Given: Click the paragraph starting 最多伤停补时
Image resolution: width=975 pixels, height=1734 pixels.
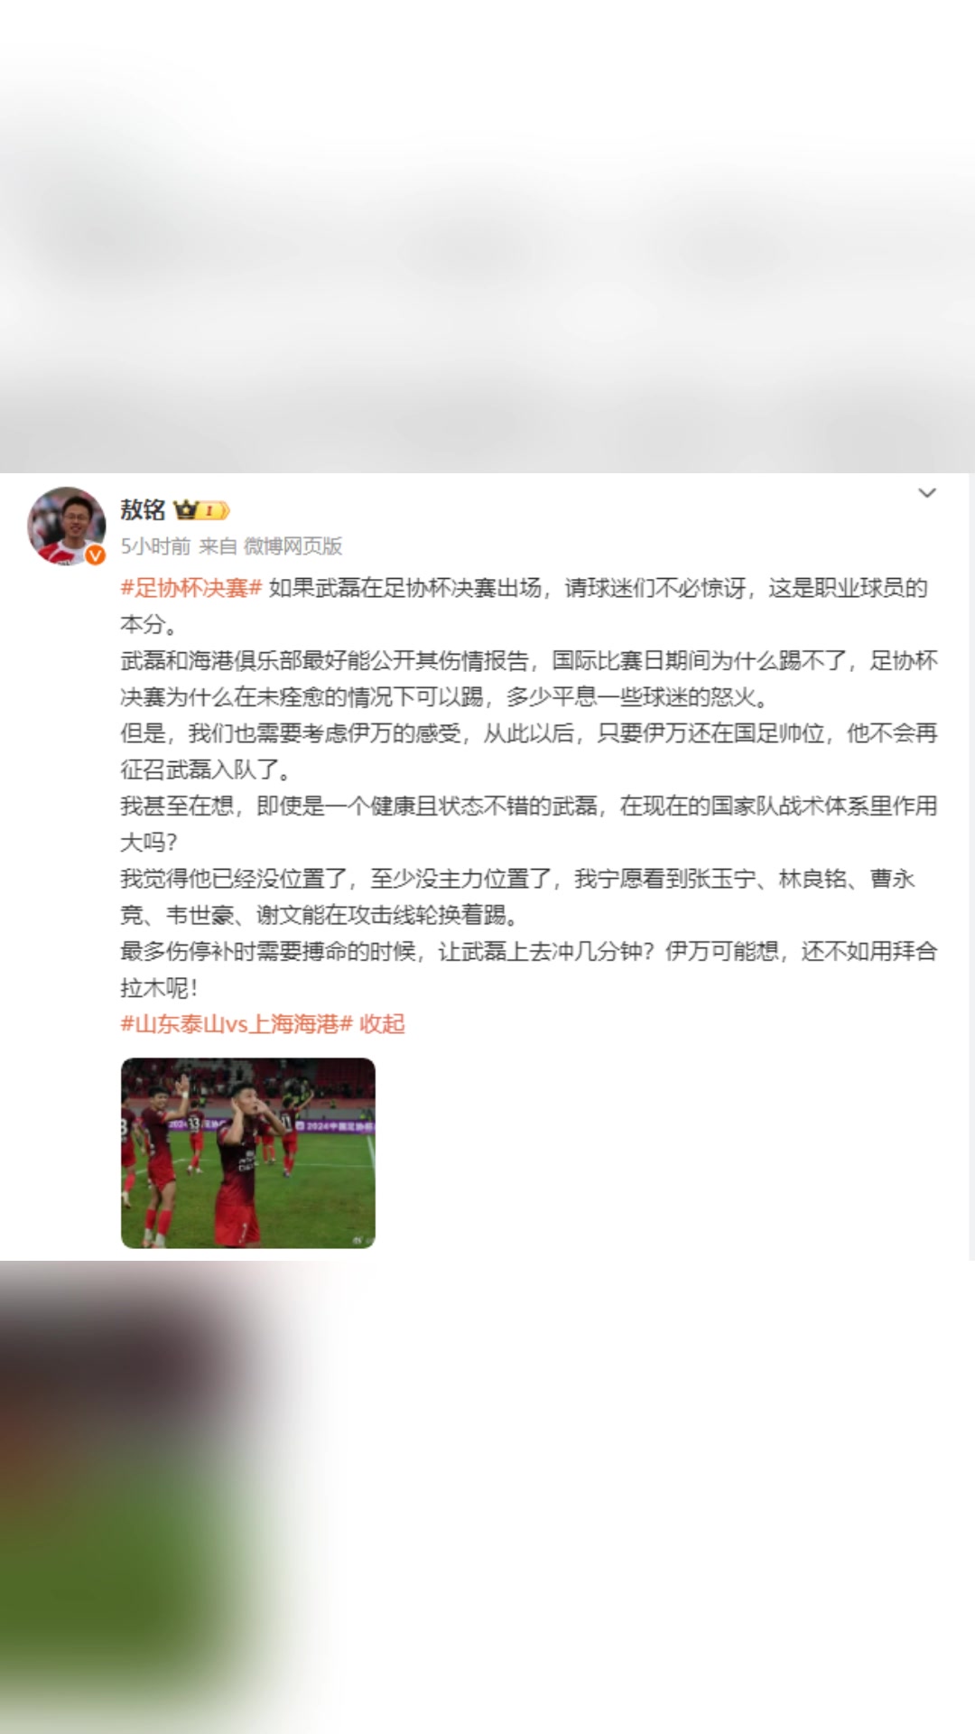Looking at the screenshot, I should (x=529, y=969).
